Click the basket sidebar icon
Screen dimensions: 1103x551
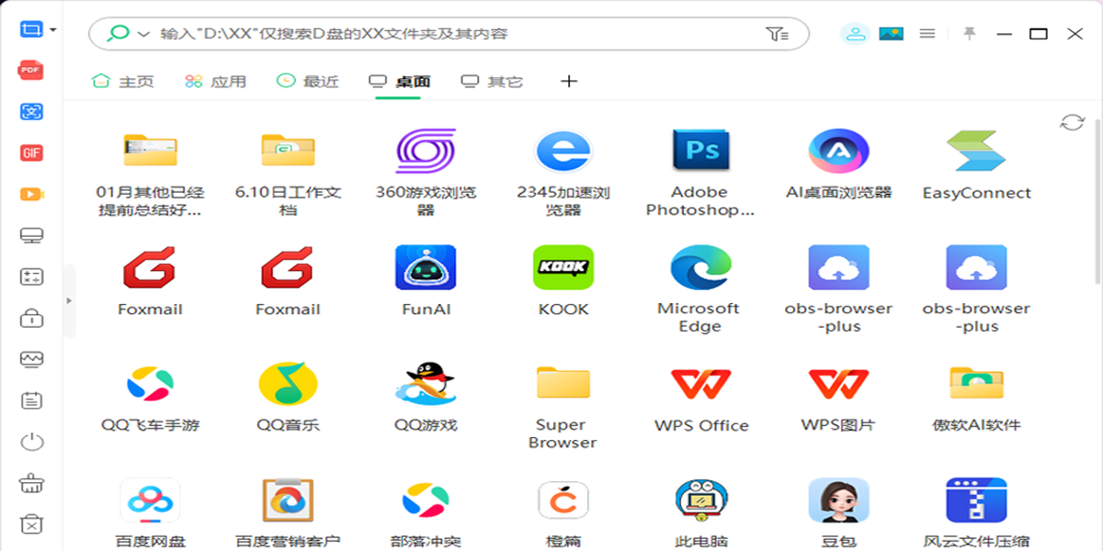31,484
